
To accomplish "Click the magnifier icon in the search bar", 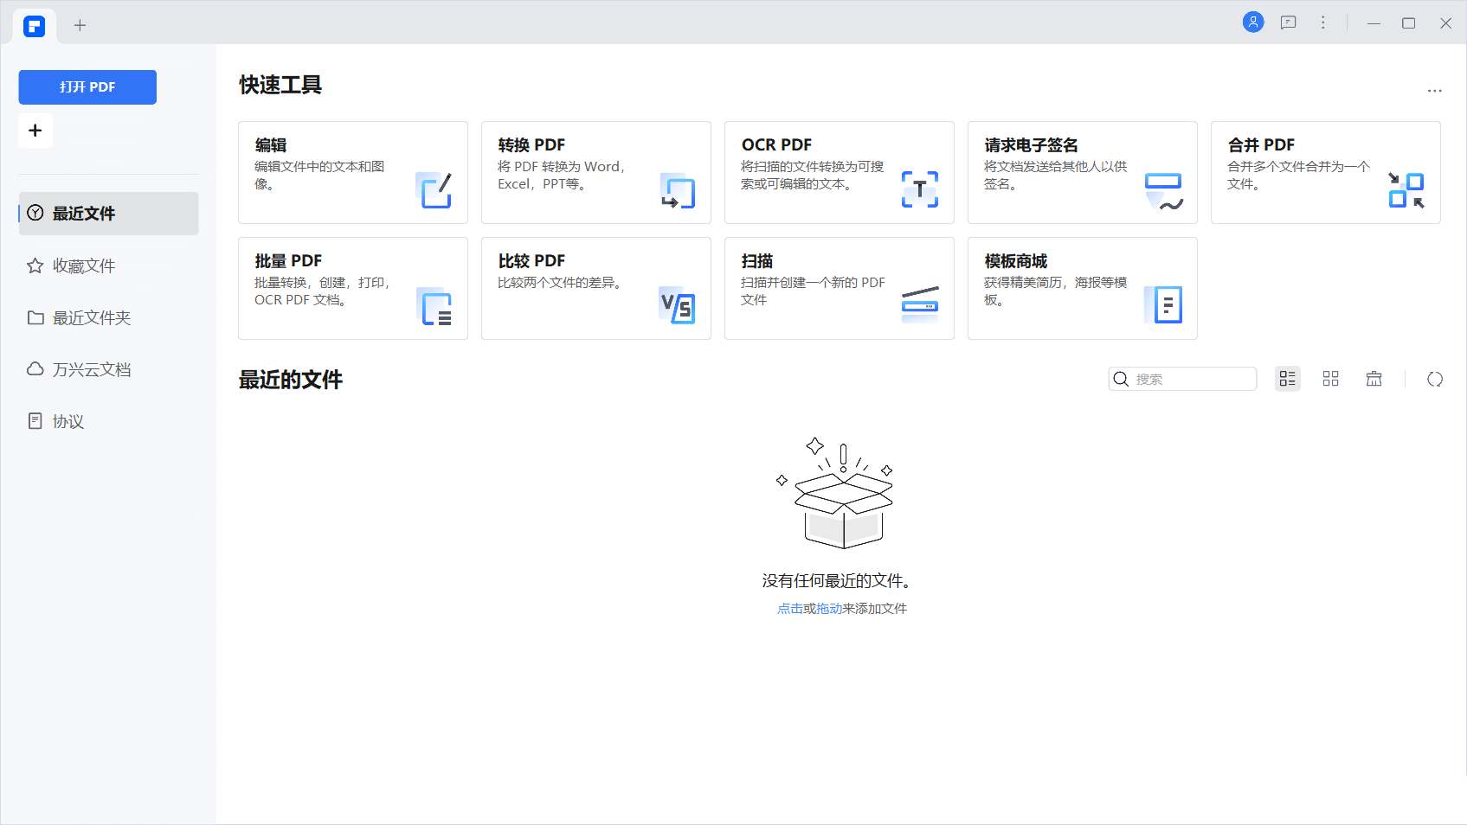I will point(1121,379).
